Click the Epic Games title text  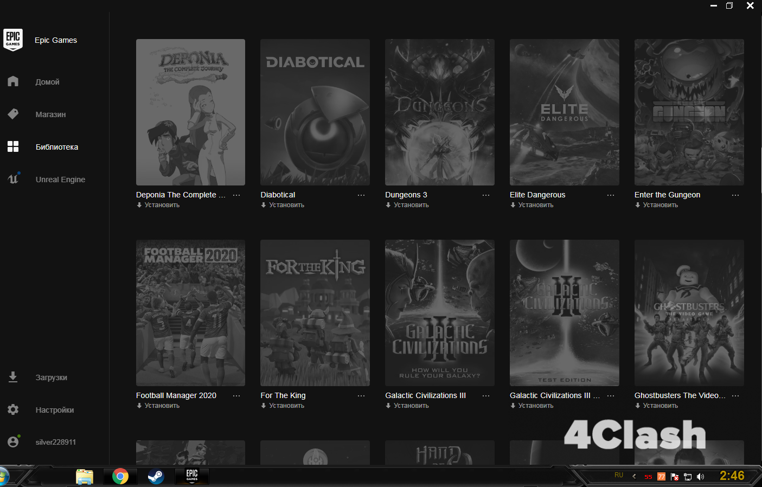[x=56, y=40]
